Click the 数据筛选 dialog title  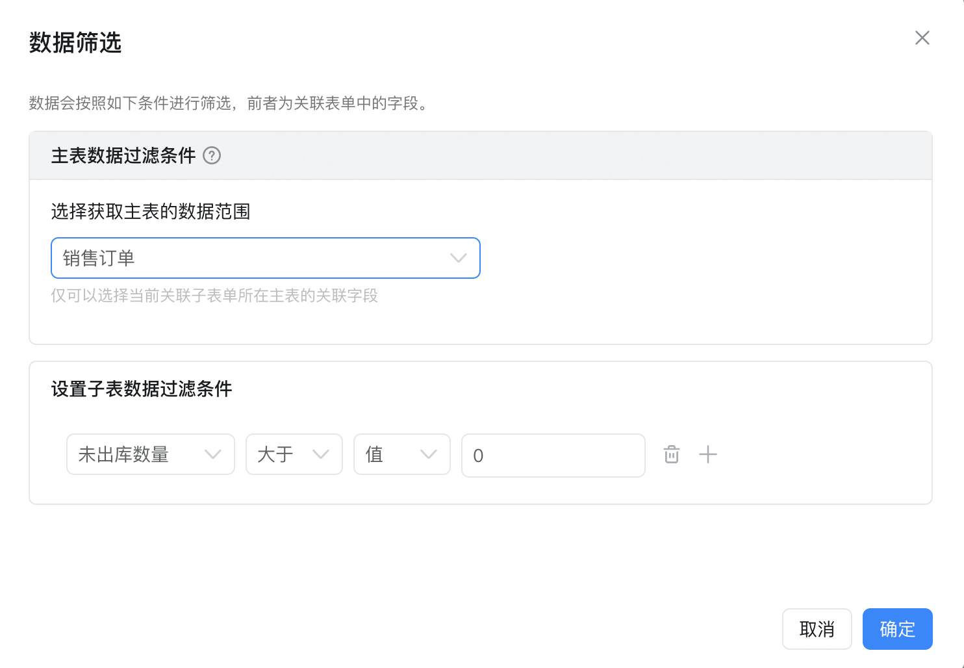click(75, 43)
